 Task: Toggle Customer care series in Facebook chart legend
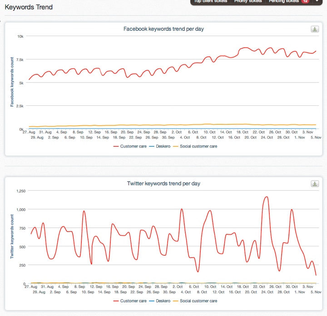[x=130, y=146]
